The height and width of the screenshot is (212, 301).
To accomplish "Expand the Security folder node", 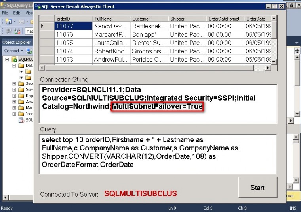I will [14, 84].
